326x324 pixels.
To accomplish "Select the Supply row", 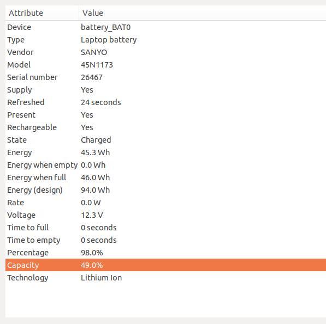I will (x=165, y=90).
